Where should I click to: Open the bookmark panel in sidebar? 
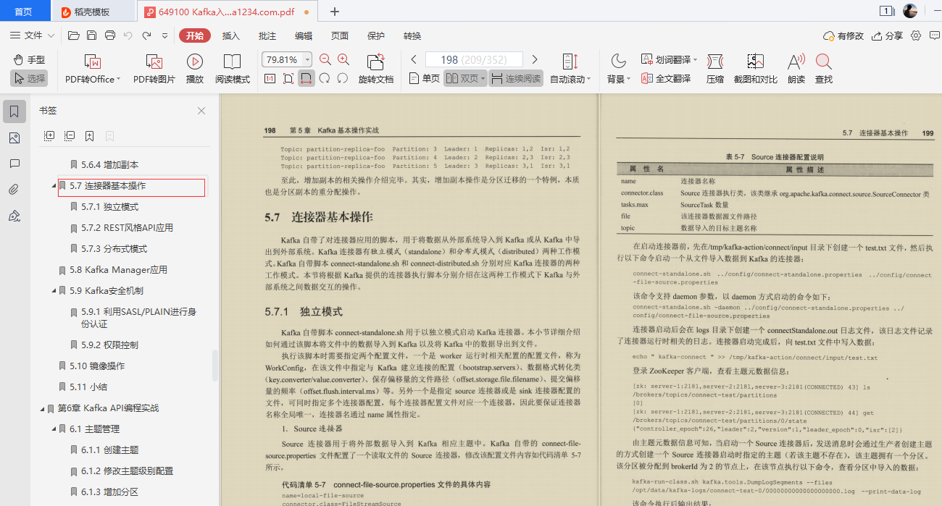(x=14, y=111)
